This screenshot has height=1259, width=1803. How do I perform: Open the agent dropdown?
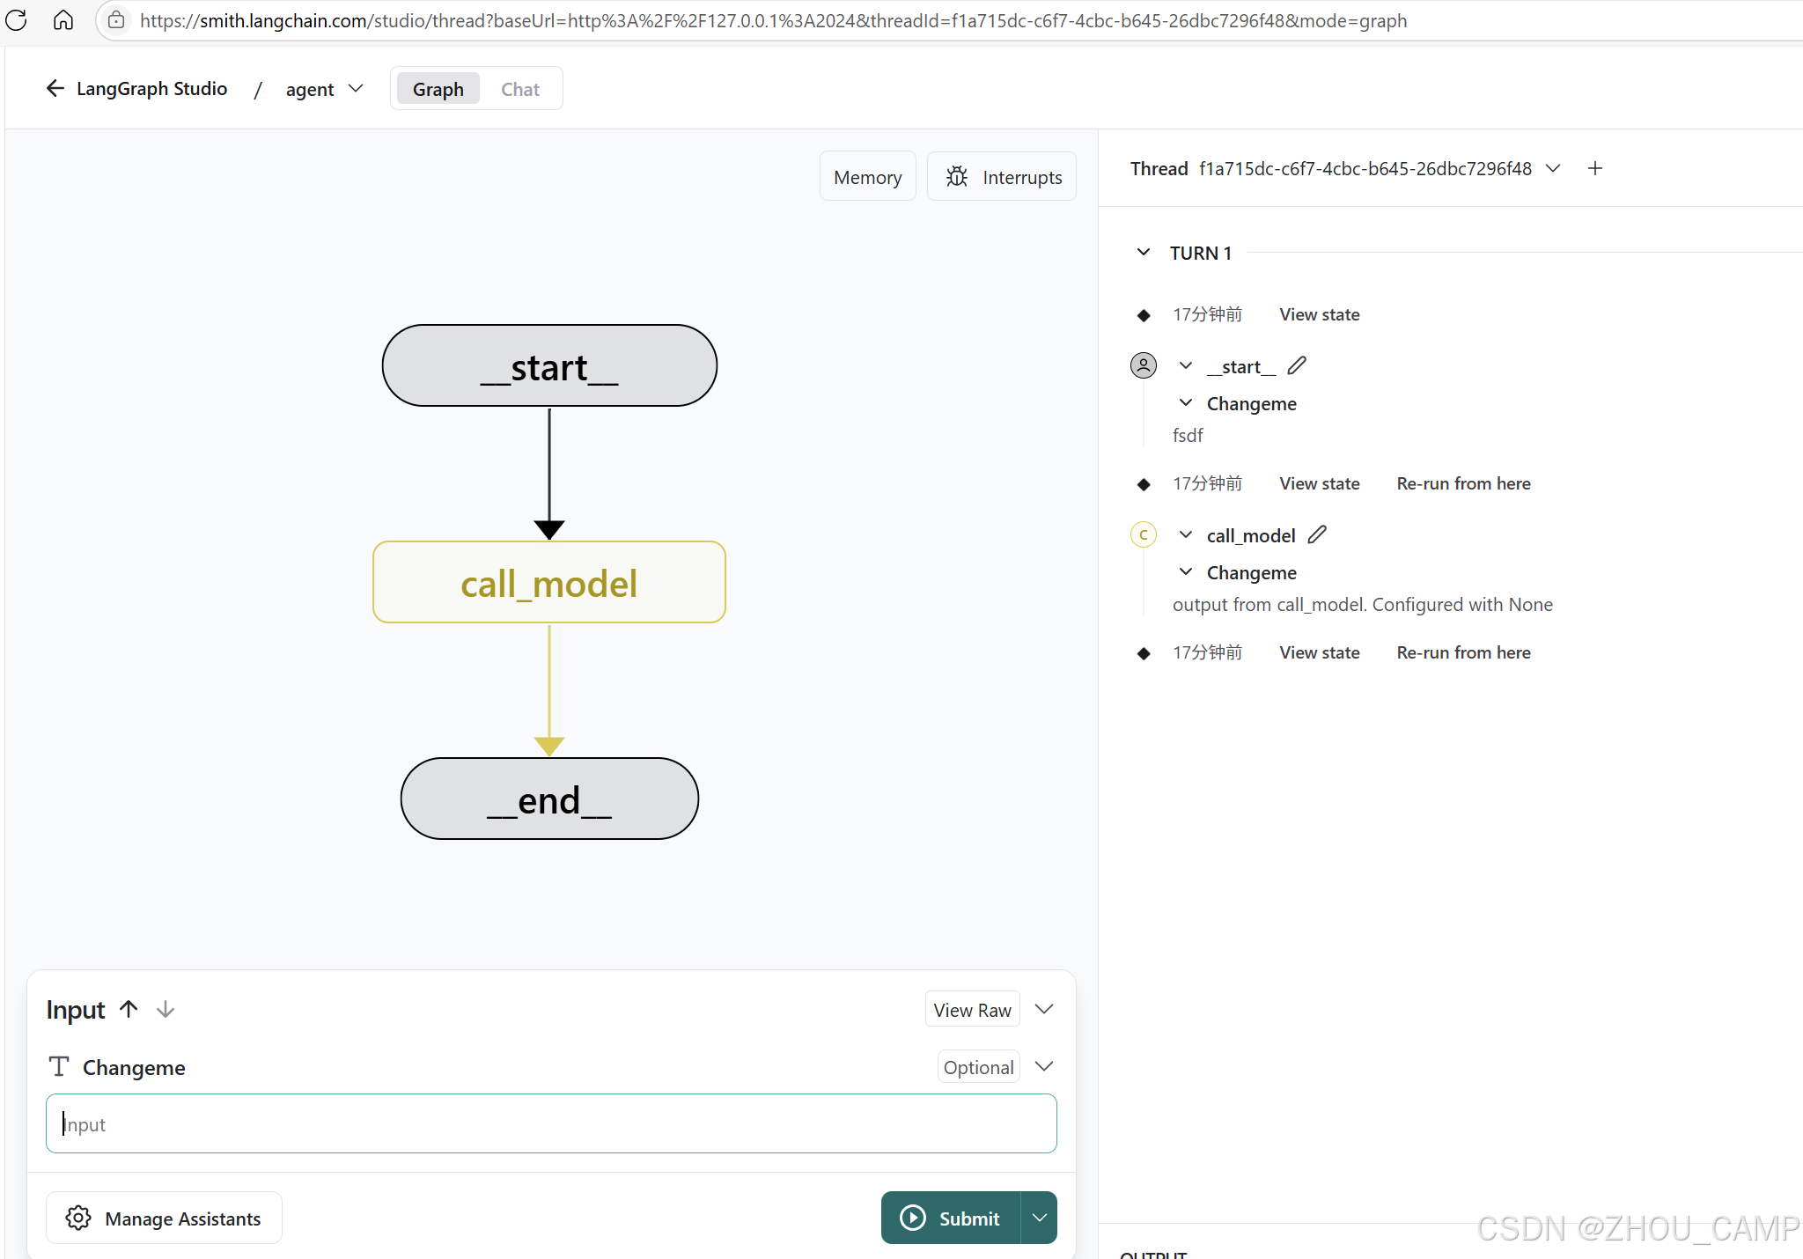tap(356, 88)
